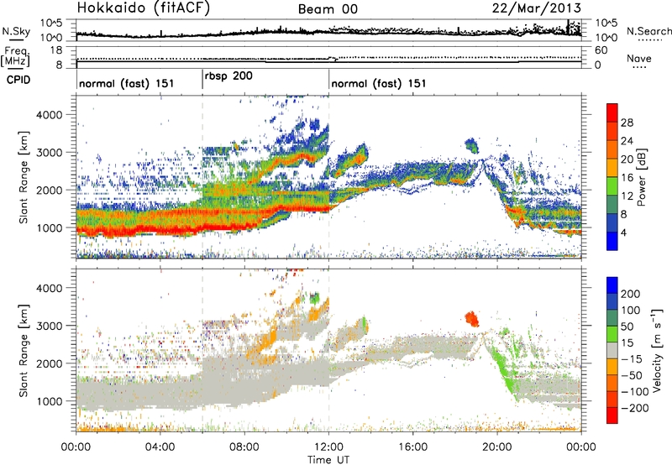Viewport: 672px width, 465px height.
Task: Click the dashed CPID boundary line at 06:00
Action: tap(202, 264)
